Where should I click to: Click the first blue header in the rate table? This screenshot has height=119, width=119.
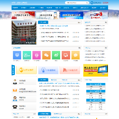click(96, 84)
